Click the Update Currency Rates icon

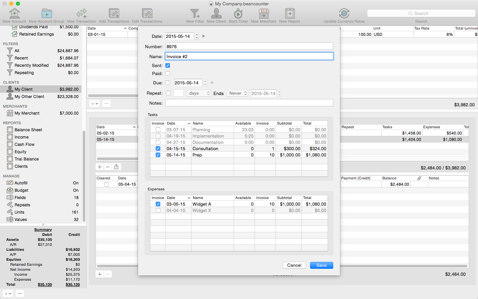coord(344,13)
